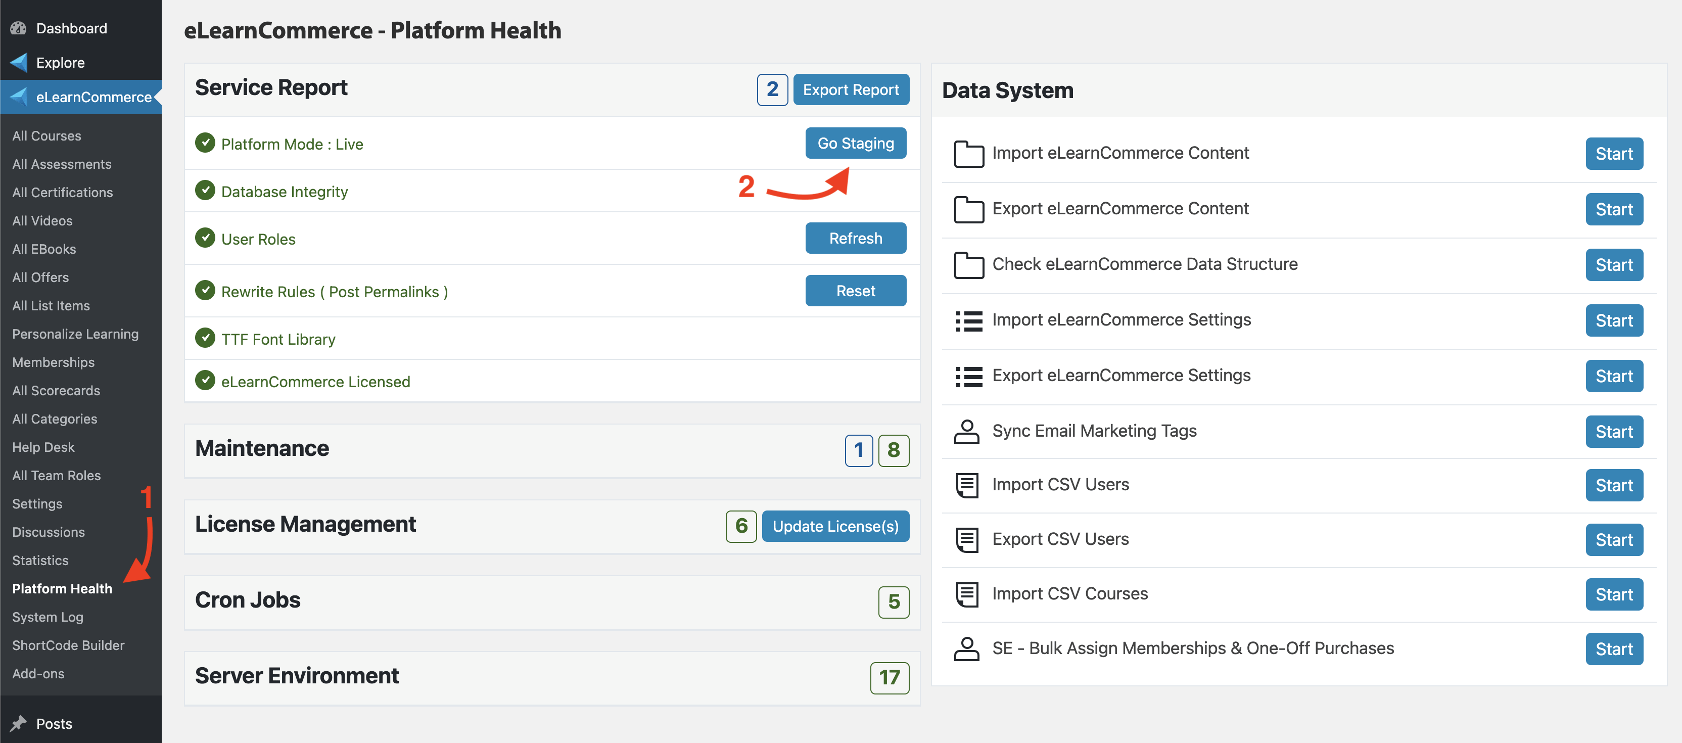Expand the Maintenance section
The height and width of the screenshot is (743, 1682).
click(x=552, y=450)
